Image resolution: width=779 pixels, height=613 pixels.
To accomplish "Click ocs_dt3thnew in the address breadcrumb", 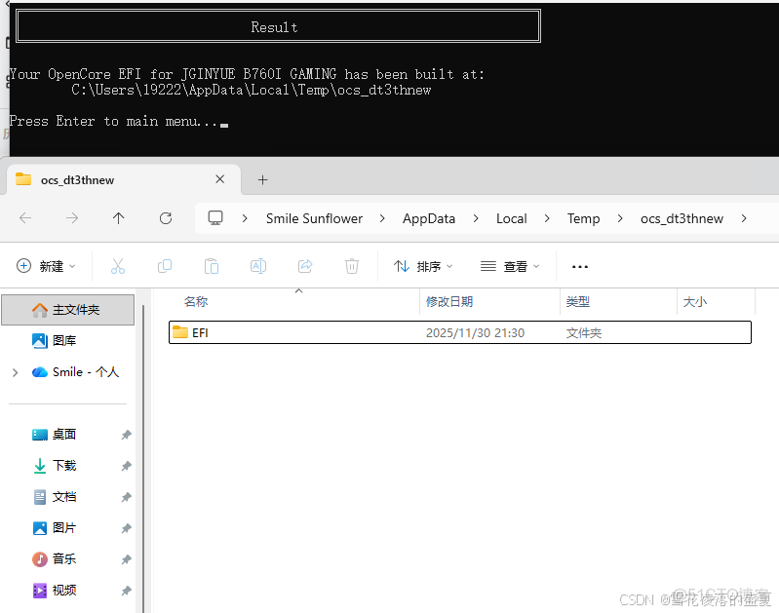I will coord(682,218).
